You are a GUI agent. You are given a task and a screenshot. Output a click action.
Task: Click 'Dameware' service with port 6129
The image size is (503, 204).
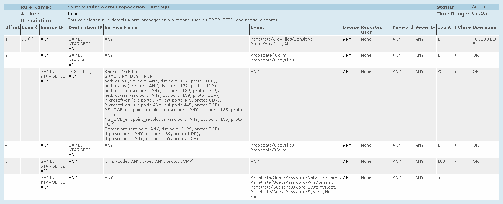(162, 129)
